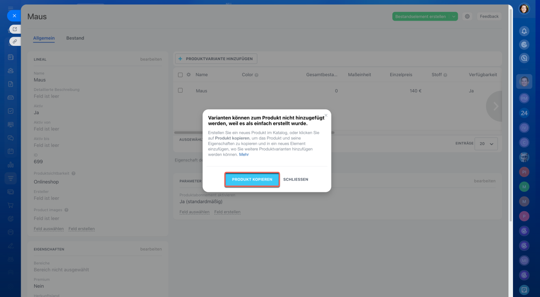Open the notifications bell icon
This screenshot has height=297, width=540.
pyautogui.click(x=524, y=31)
